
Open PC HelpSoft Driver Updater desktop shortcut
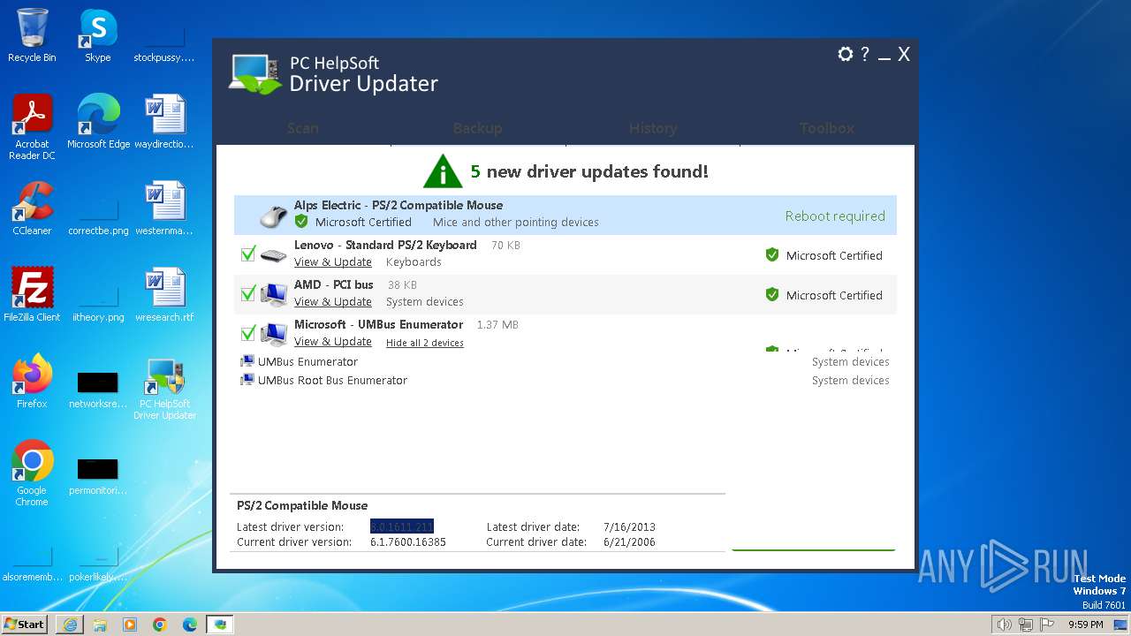pyautogui.click(x=164, y=388)
